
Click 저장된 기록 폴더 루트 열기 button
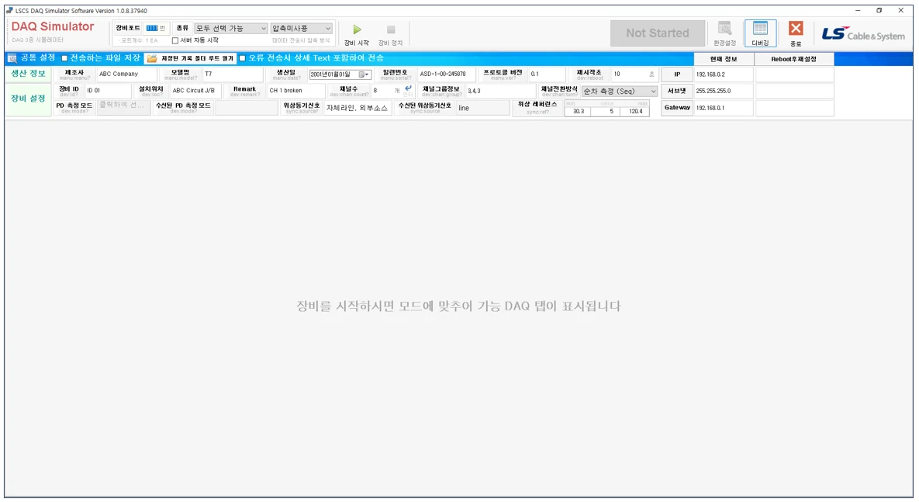pos(191,58)
